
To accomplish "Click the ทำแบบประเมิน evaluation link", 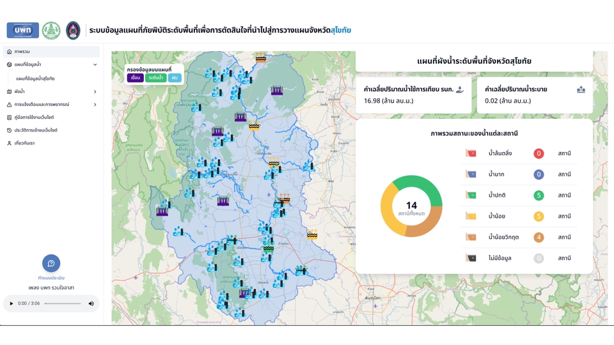I will [x=51, y=279].
